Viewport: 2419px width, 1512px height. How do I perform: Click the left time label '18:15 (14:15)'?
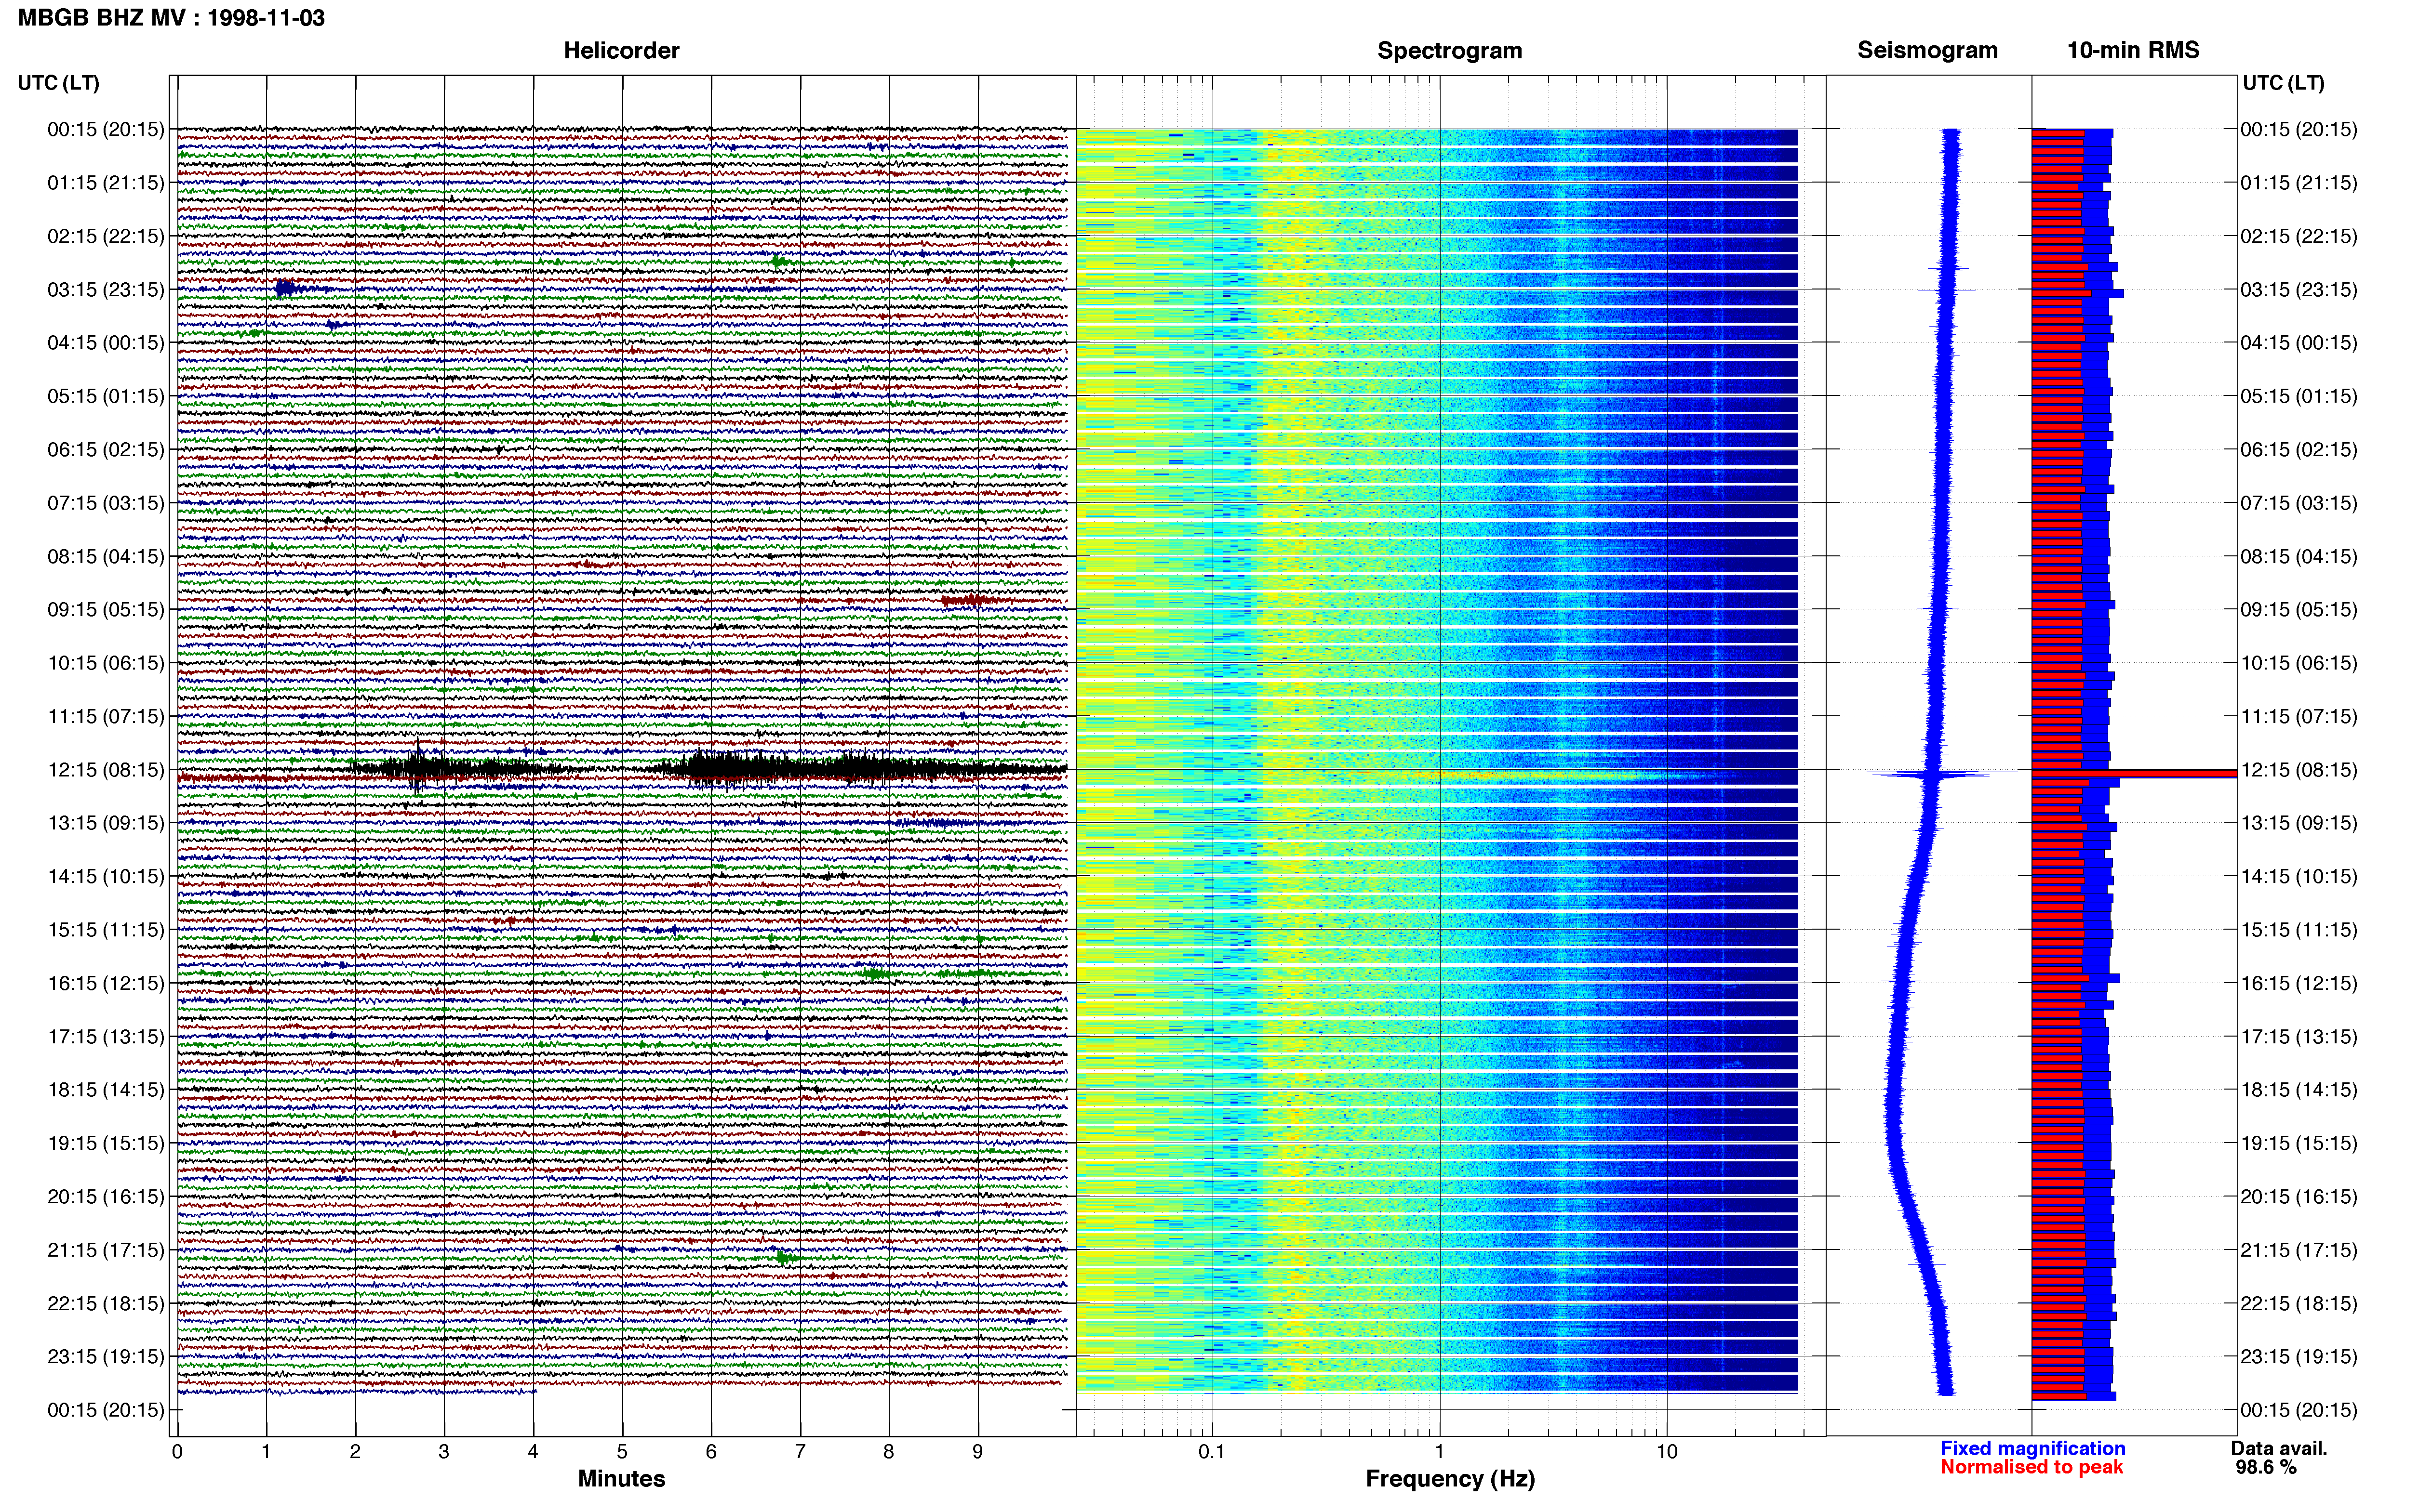point(106,1089)
